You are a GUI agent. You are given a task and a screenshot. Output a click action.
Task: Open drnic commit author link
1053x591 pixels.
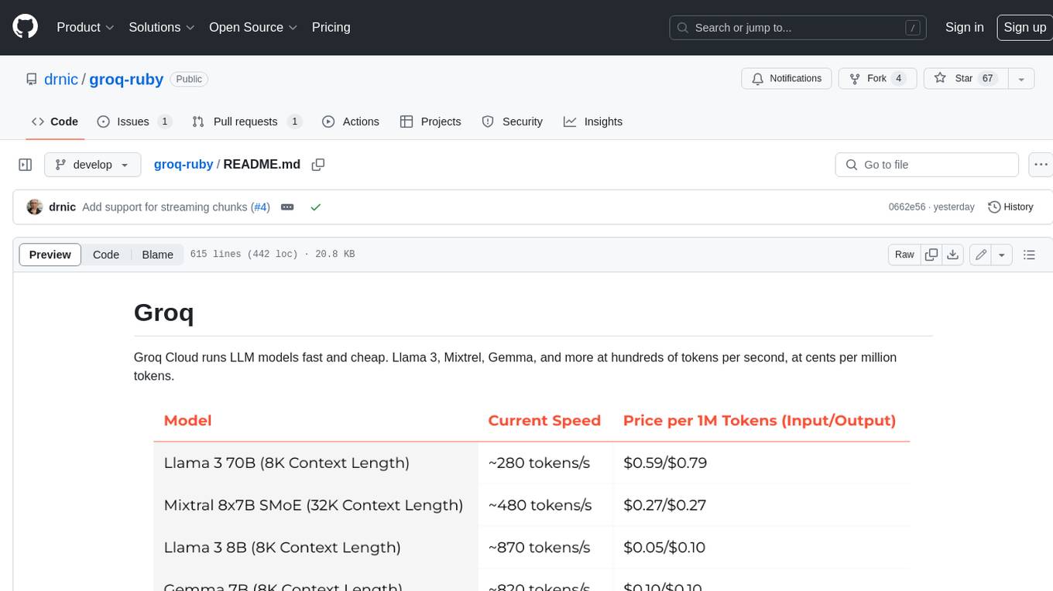tap(63, 207)
